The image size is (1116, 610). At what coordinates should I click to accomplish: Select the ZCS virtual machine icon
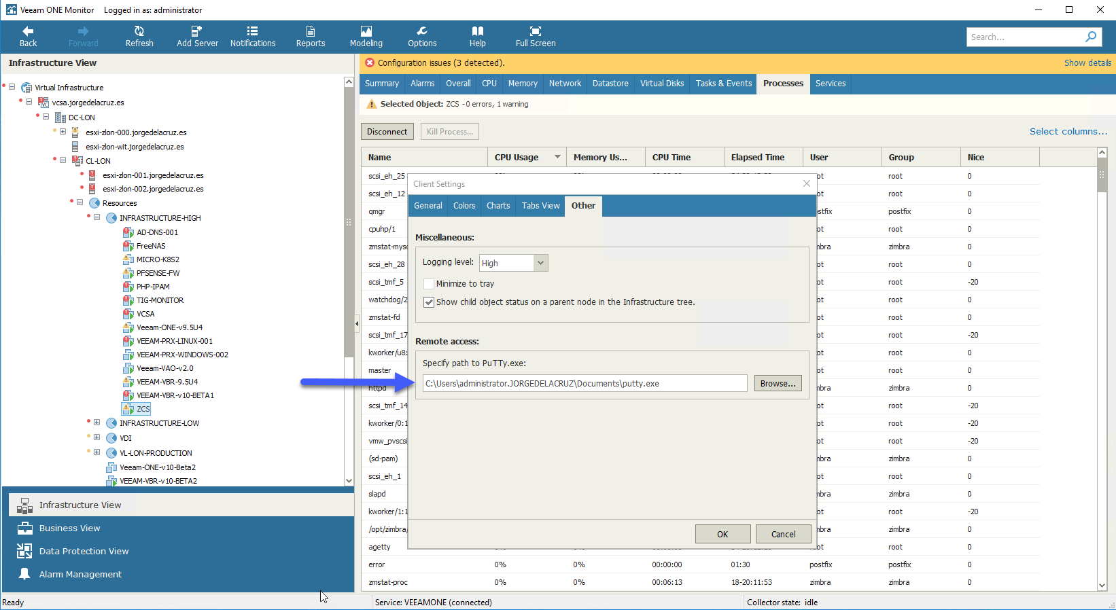click(128, 409)
